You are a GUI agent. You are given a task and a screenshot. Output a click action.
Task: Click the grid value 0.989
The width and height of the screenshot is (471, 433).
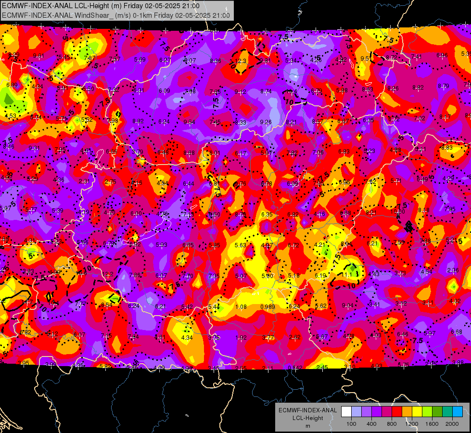(267, 307)
